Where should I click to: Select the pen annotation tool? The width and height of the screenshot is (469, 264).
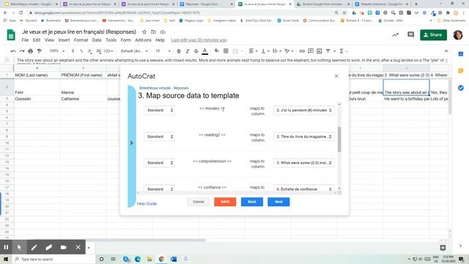(34, 247)
